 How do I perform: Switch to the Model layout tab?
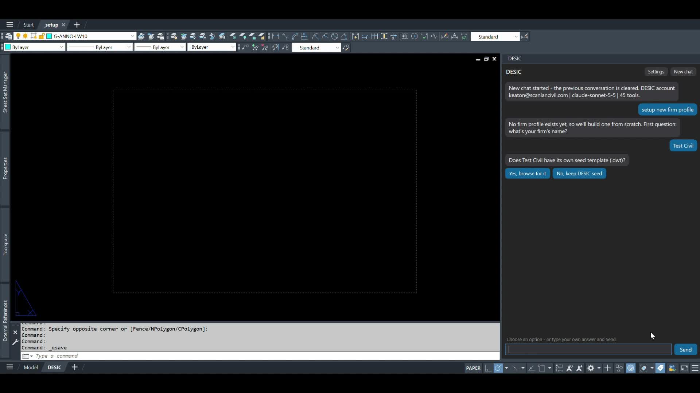point(31,368)
